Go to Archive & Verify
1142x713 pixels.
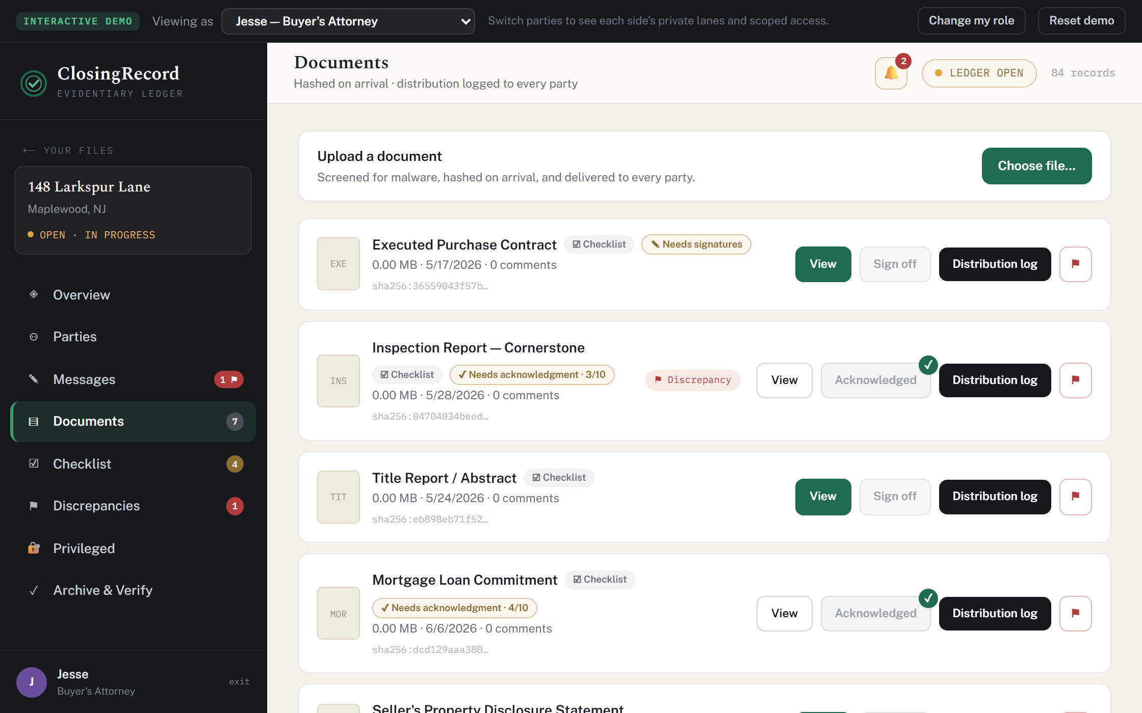pyautogui.click(x=133, y=590)
